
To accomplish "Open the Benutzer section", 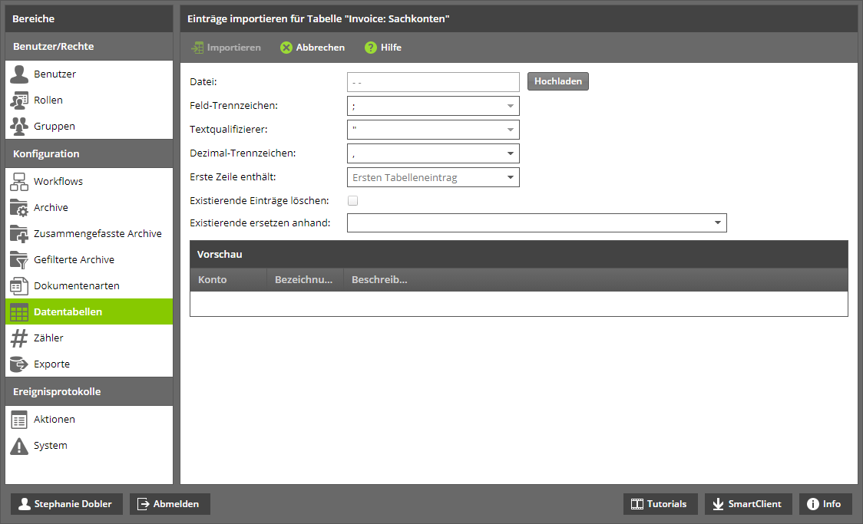I will (x=89, y=74).
